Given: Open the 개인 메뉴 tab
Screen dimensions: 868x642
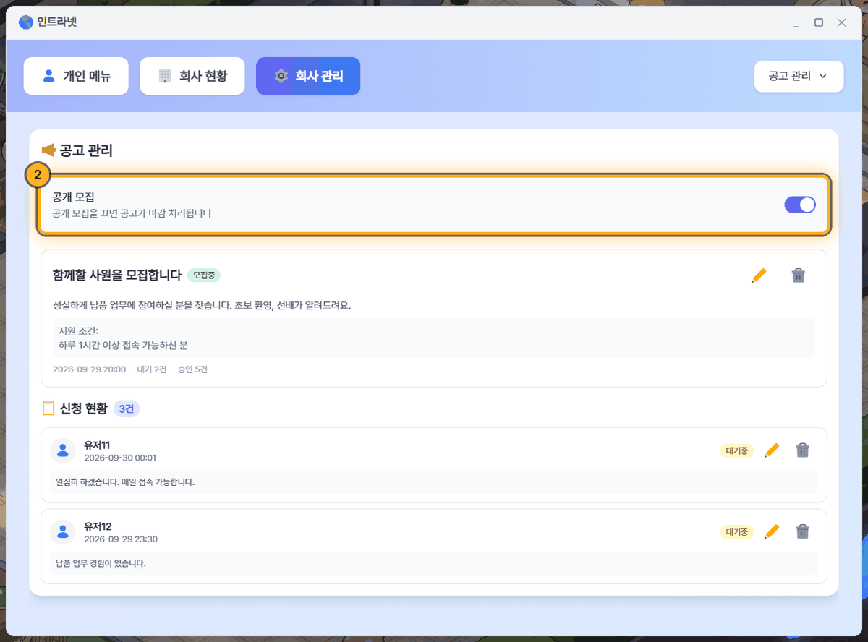Looking at the screenshot, I should pyautogui.click(x=76, y=76).
